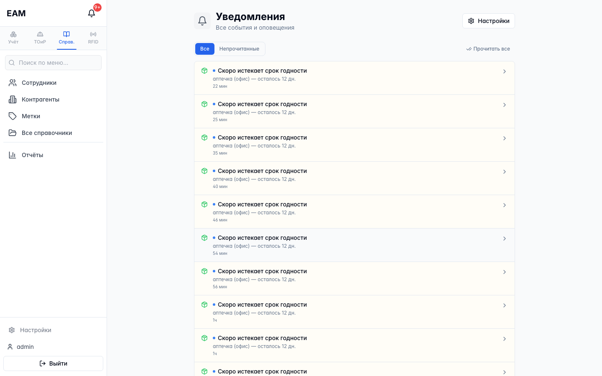Click package icon on the 35 мин notification
The image size is (602, 376).
point(204,137)
